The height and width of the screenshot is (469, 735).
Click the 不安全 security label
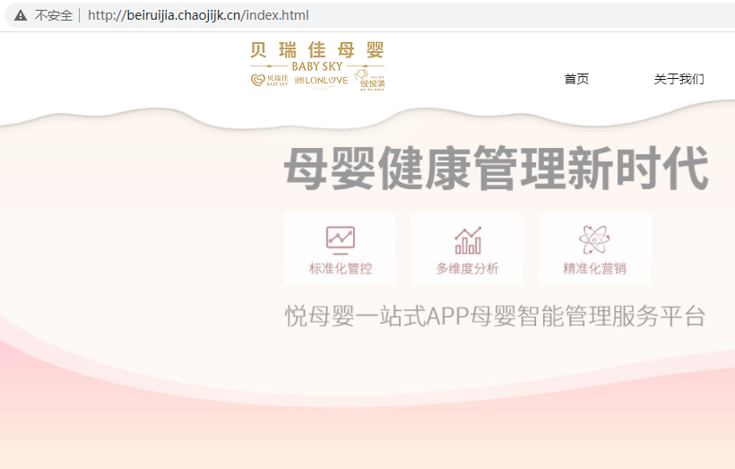click(x=54, y=15)
